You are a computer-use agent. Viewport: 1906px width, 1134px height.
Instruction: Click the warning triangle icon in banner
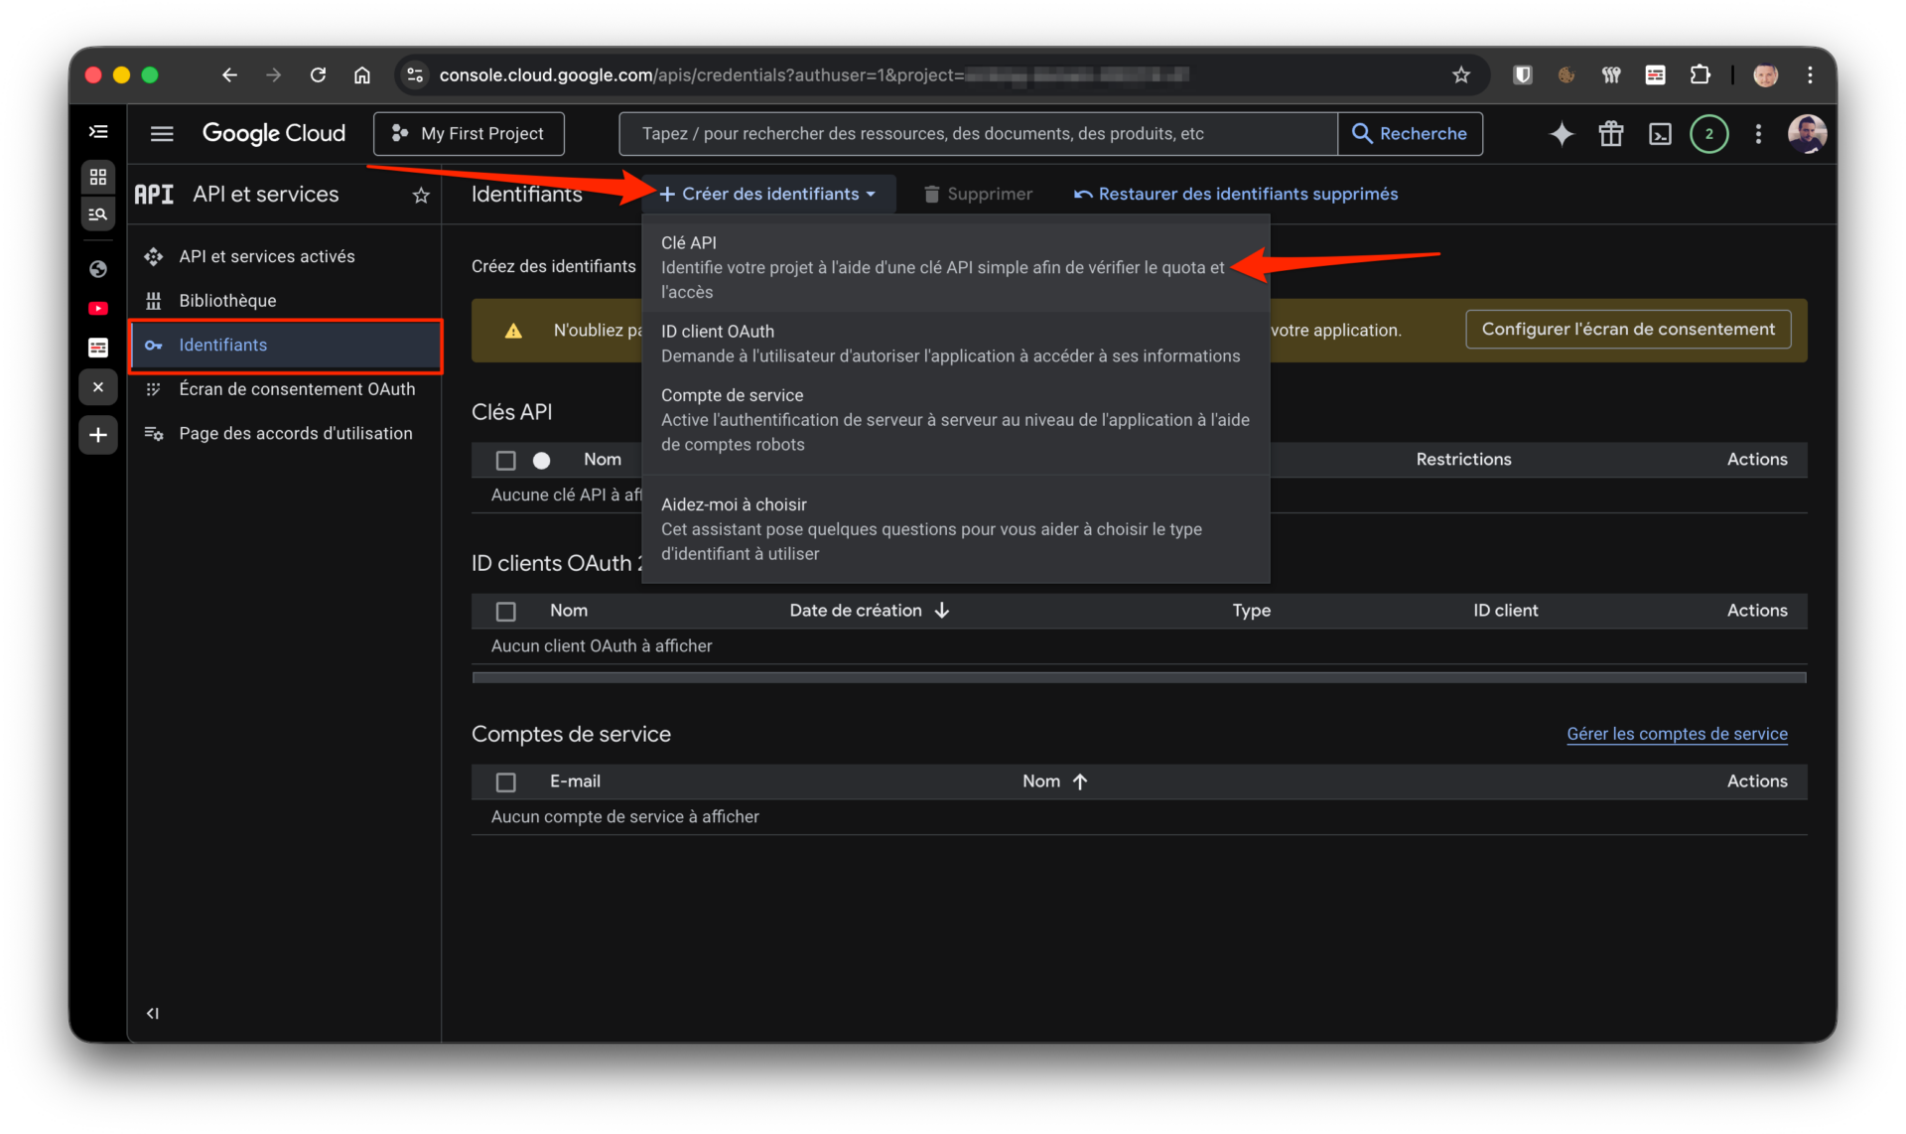(513, 331)
